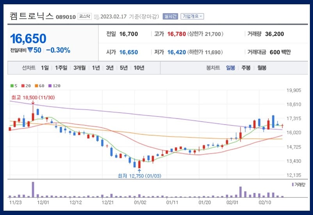Image resolution: width=313 pixels, height=215 pixels.
Task: Switch to the 일봉 daily candle chart
Action: click(x=231, y=68)
